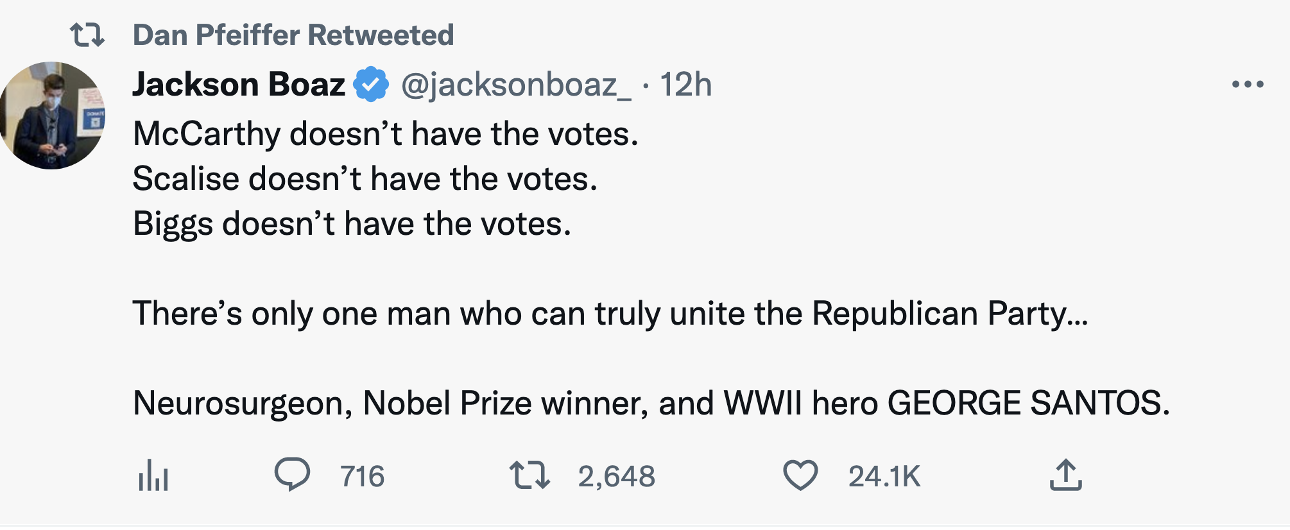Viewport: 1290px width, 530px height.
Task: Click the small retweet icon beside Dan Pfeiffer
Action: coord(87,35)
